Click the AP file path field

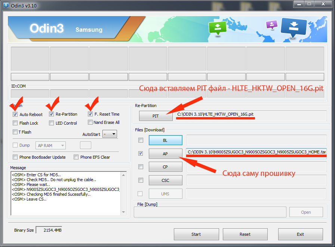[x=256, y=152]
